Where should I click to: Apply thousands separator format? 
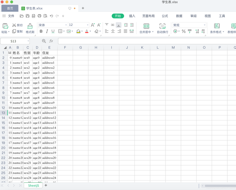pos(190,31)
